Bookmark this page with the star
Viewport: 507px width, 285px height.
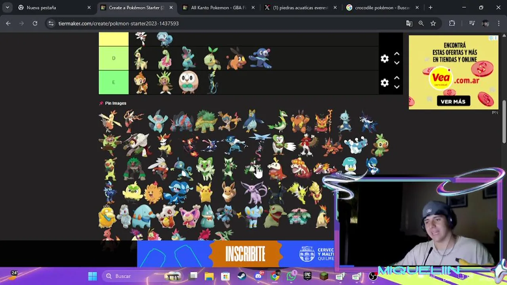433,23
